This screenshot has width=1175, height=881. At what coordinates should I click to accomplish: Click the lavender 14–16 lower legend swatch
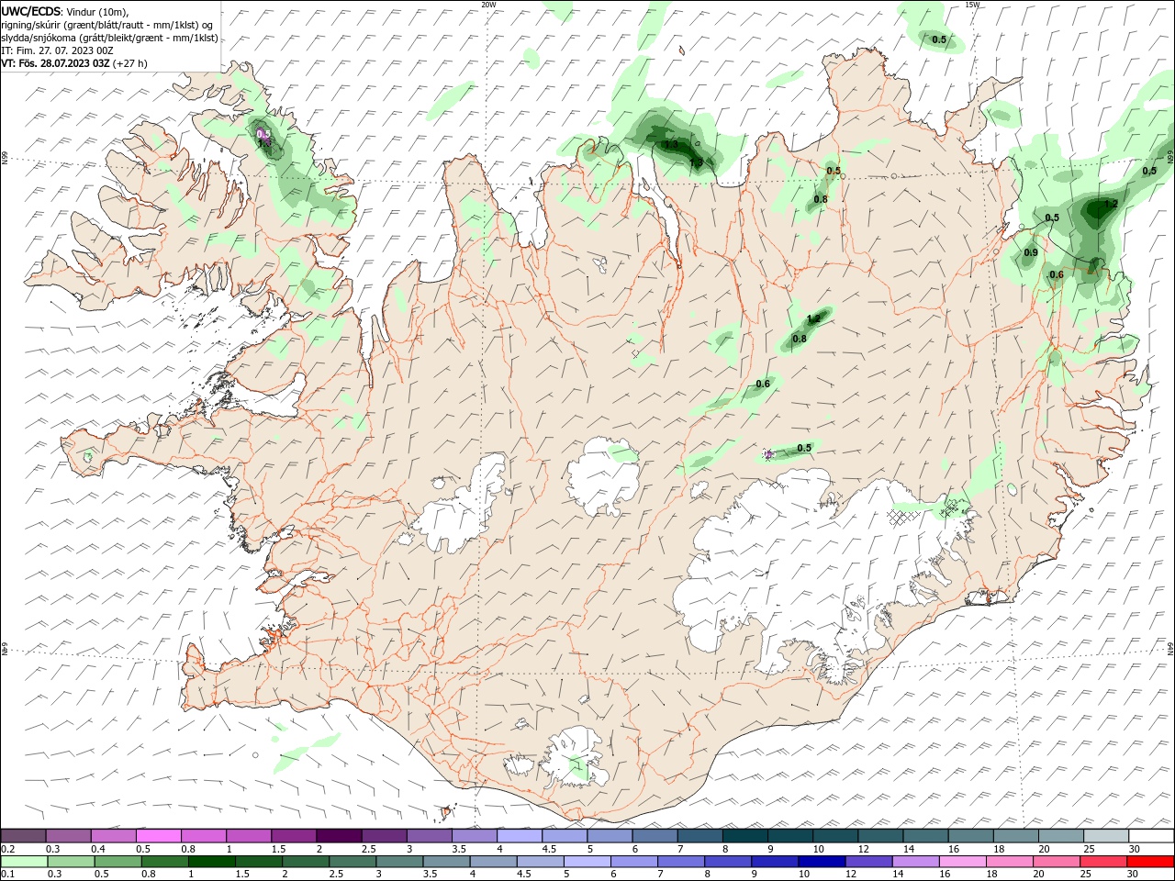tap(915, 862)
